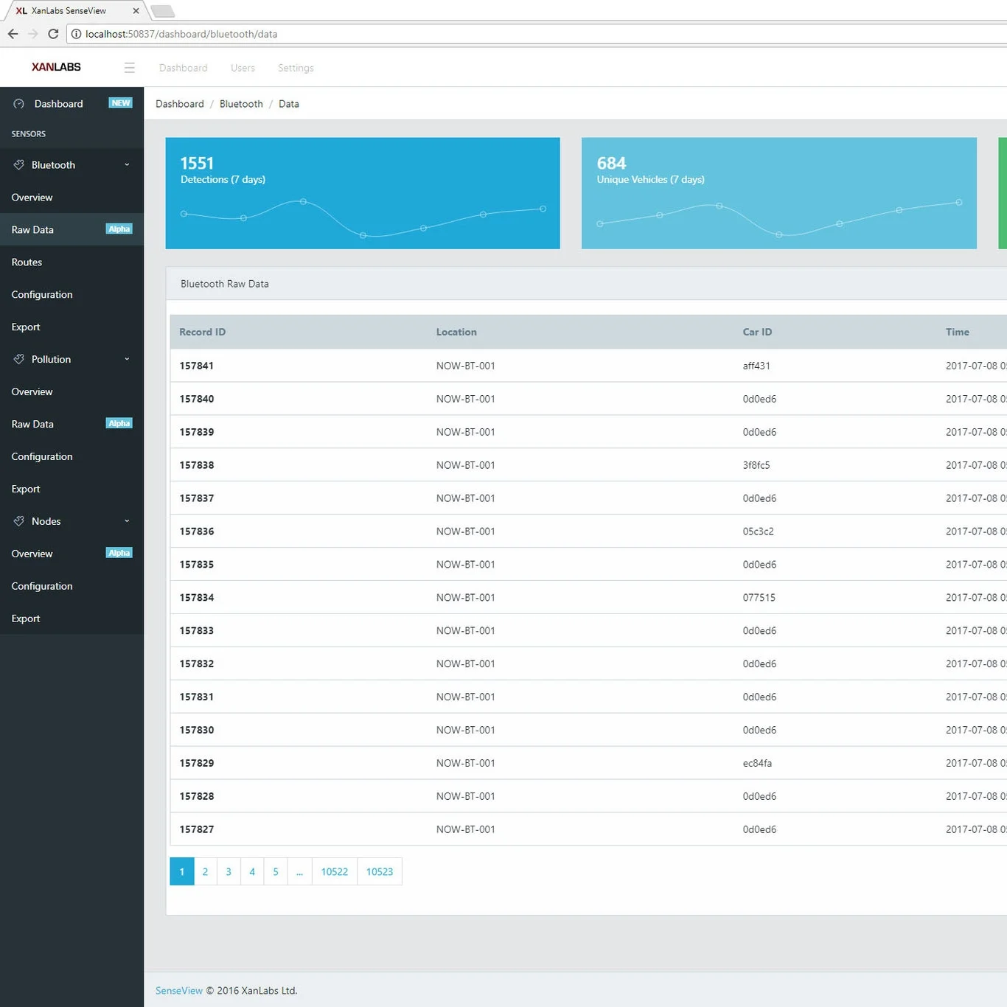Select record 157841 in the table
This screenshot has width=1007, height=1007.
pos(197,366)
